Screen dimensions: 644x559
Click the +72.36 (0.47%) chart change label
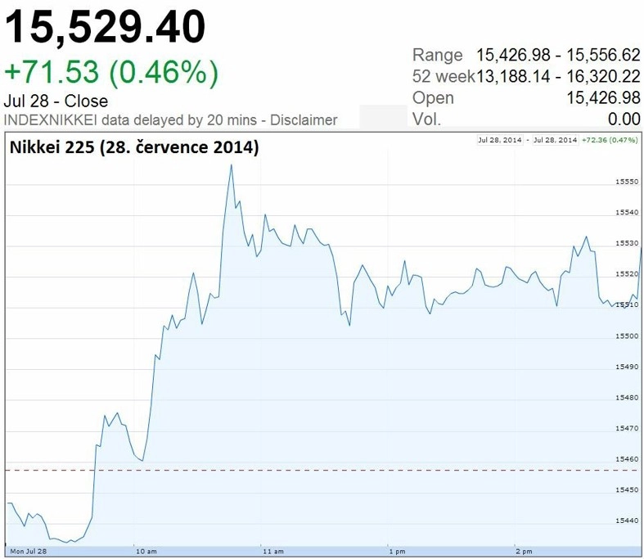click(x=610, y=140)
